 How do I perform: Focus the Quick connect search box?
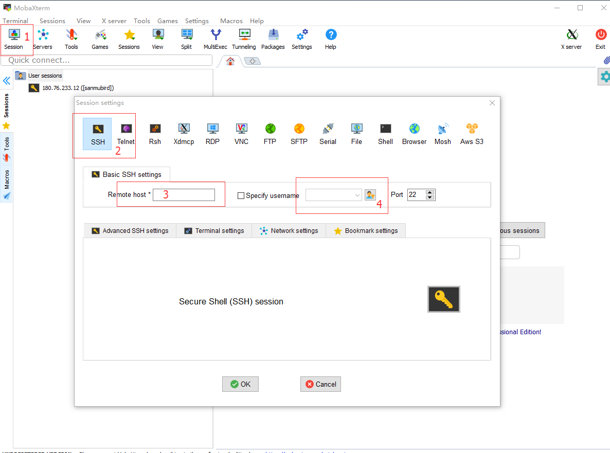pos(106,60)
